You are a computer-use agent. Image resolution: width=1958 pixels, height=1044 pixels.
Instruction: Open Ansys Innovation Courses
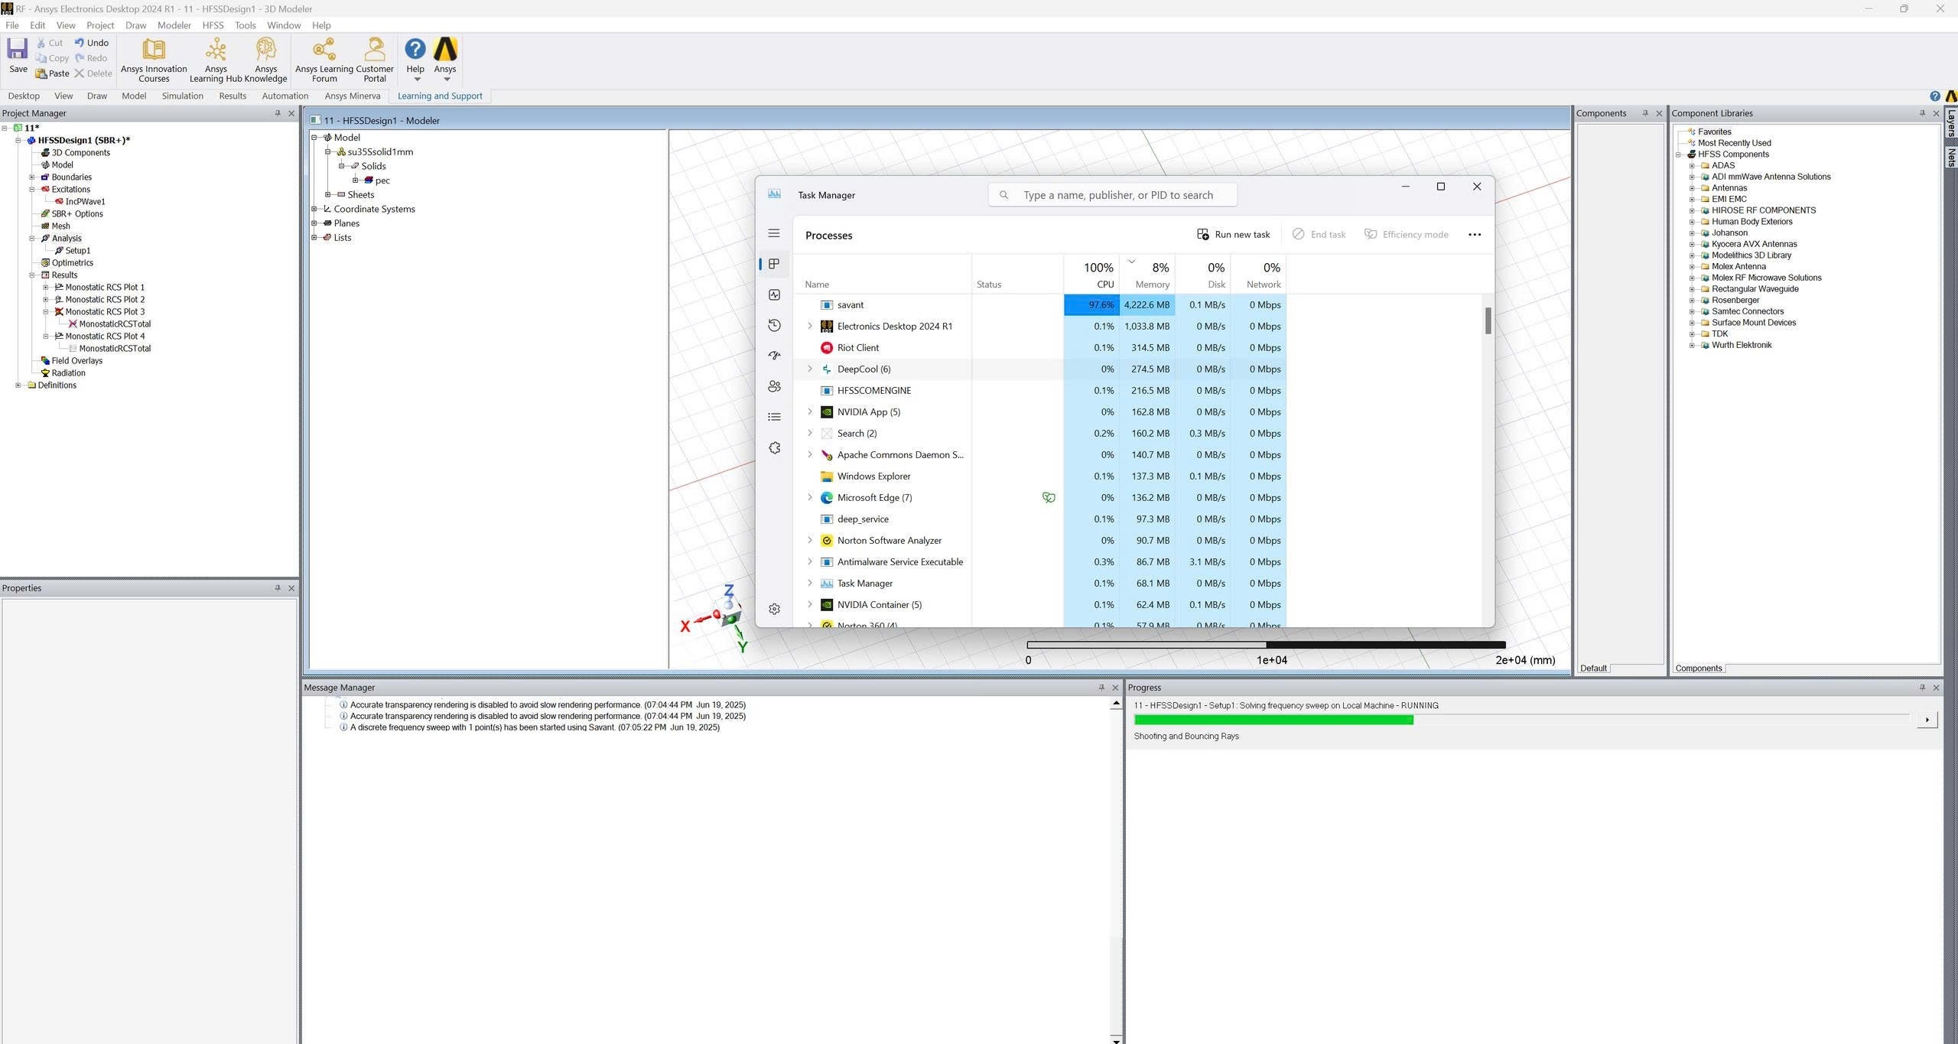coord(154,60)
